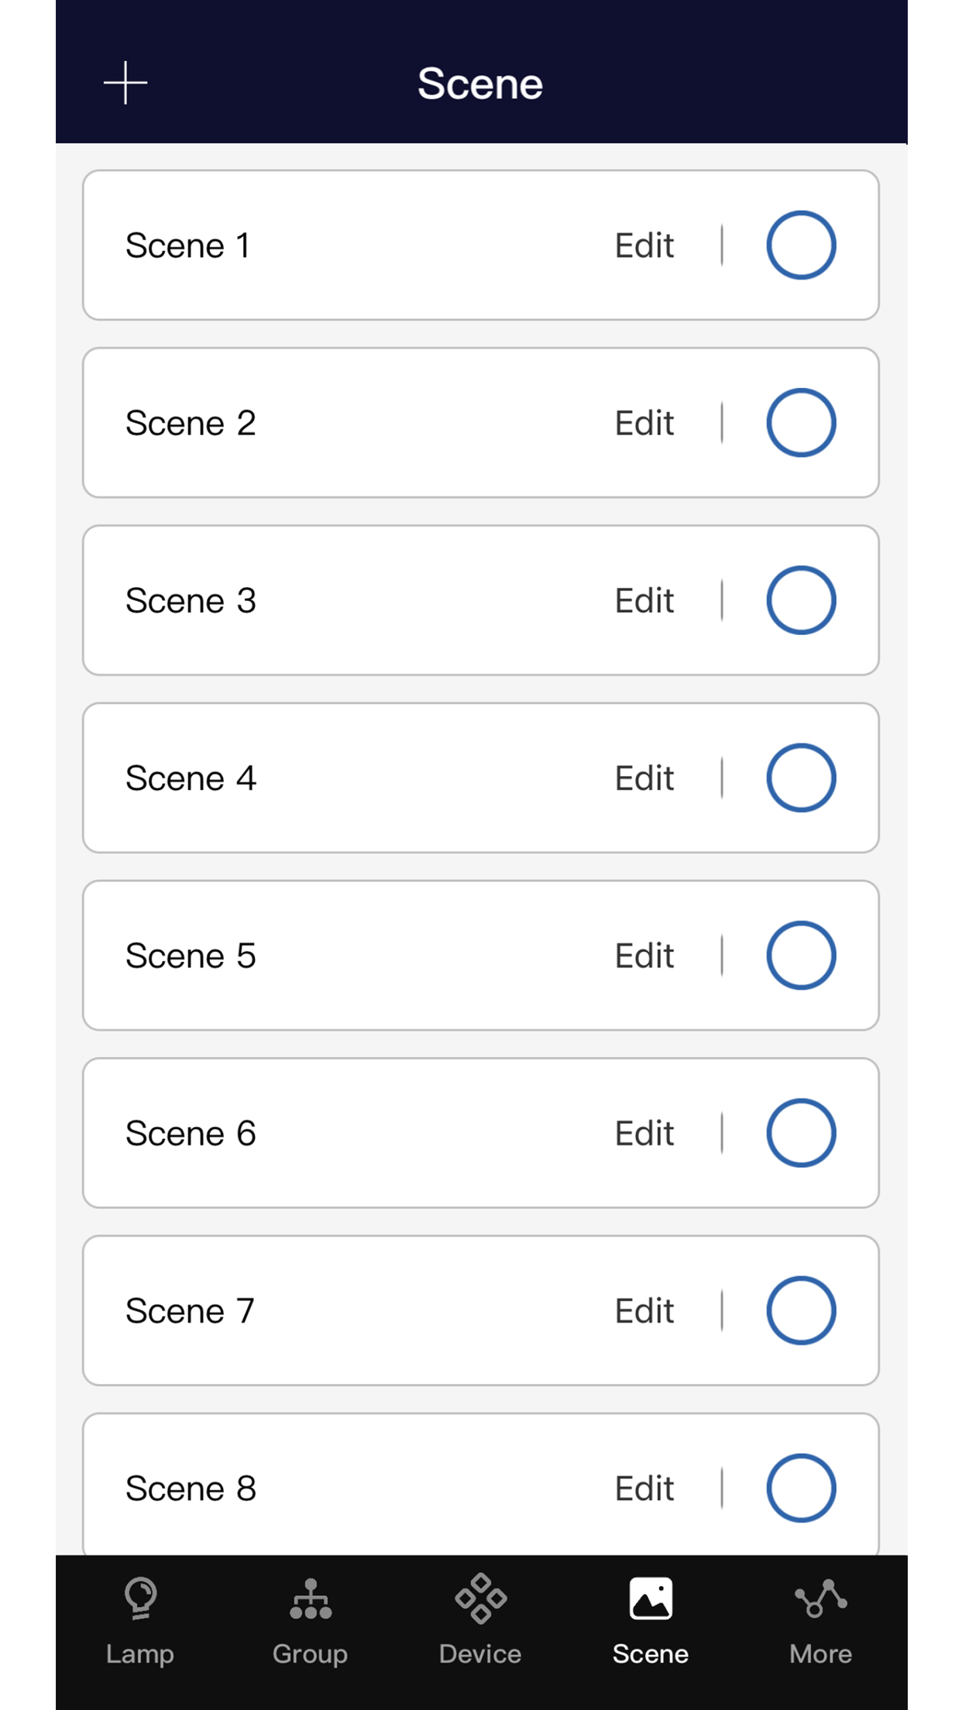Select the Scene 5 circle button

pos(801,955)
